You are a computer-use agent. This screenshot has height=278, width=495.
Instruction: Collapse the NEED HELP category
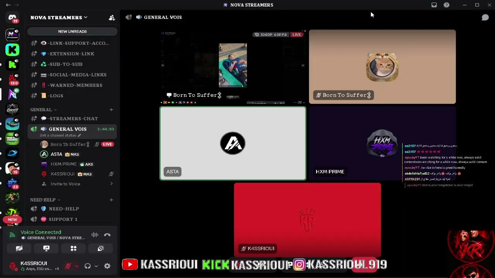45,200
